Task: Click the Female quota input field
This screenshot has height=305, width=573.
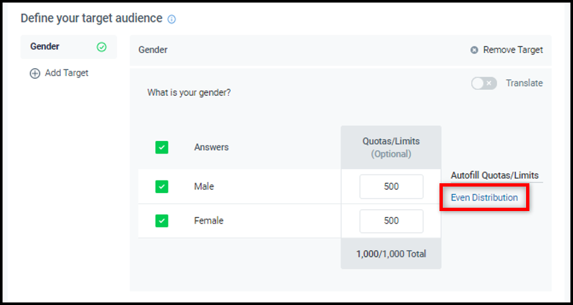Action: coord(391,221)
